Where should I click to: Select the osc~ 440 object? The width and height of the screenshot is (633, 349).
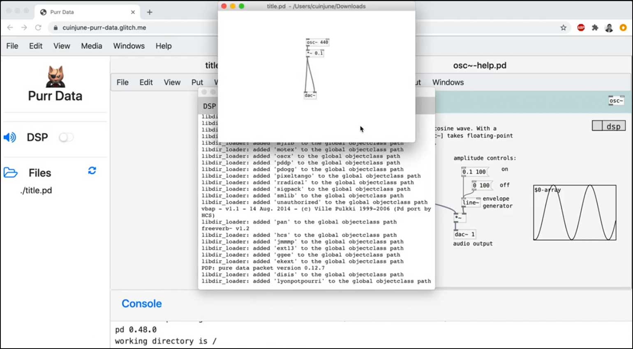coord(317,42)
